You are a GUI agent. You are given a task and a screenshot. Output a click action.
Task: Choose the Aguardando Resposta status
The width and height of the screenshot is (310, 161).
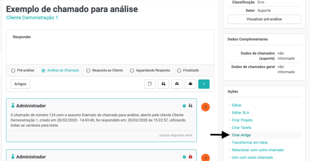[x=132, y=70]
